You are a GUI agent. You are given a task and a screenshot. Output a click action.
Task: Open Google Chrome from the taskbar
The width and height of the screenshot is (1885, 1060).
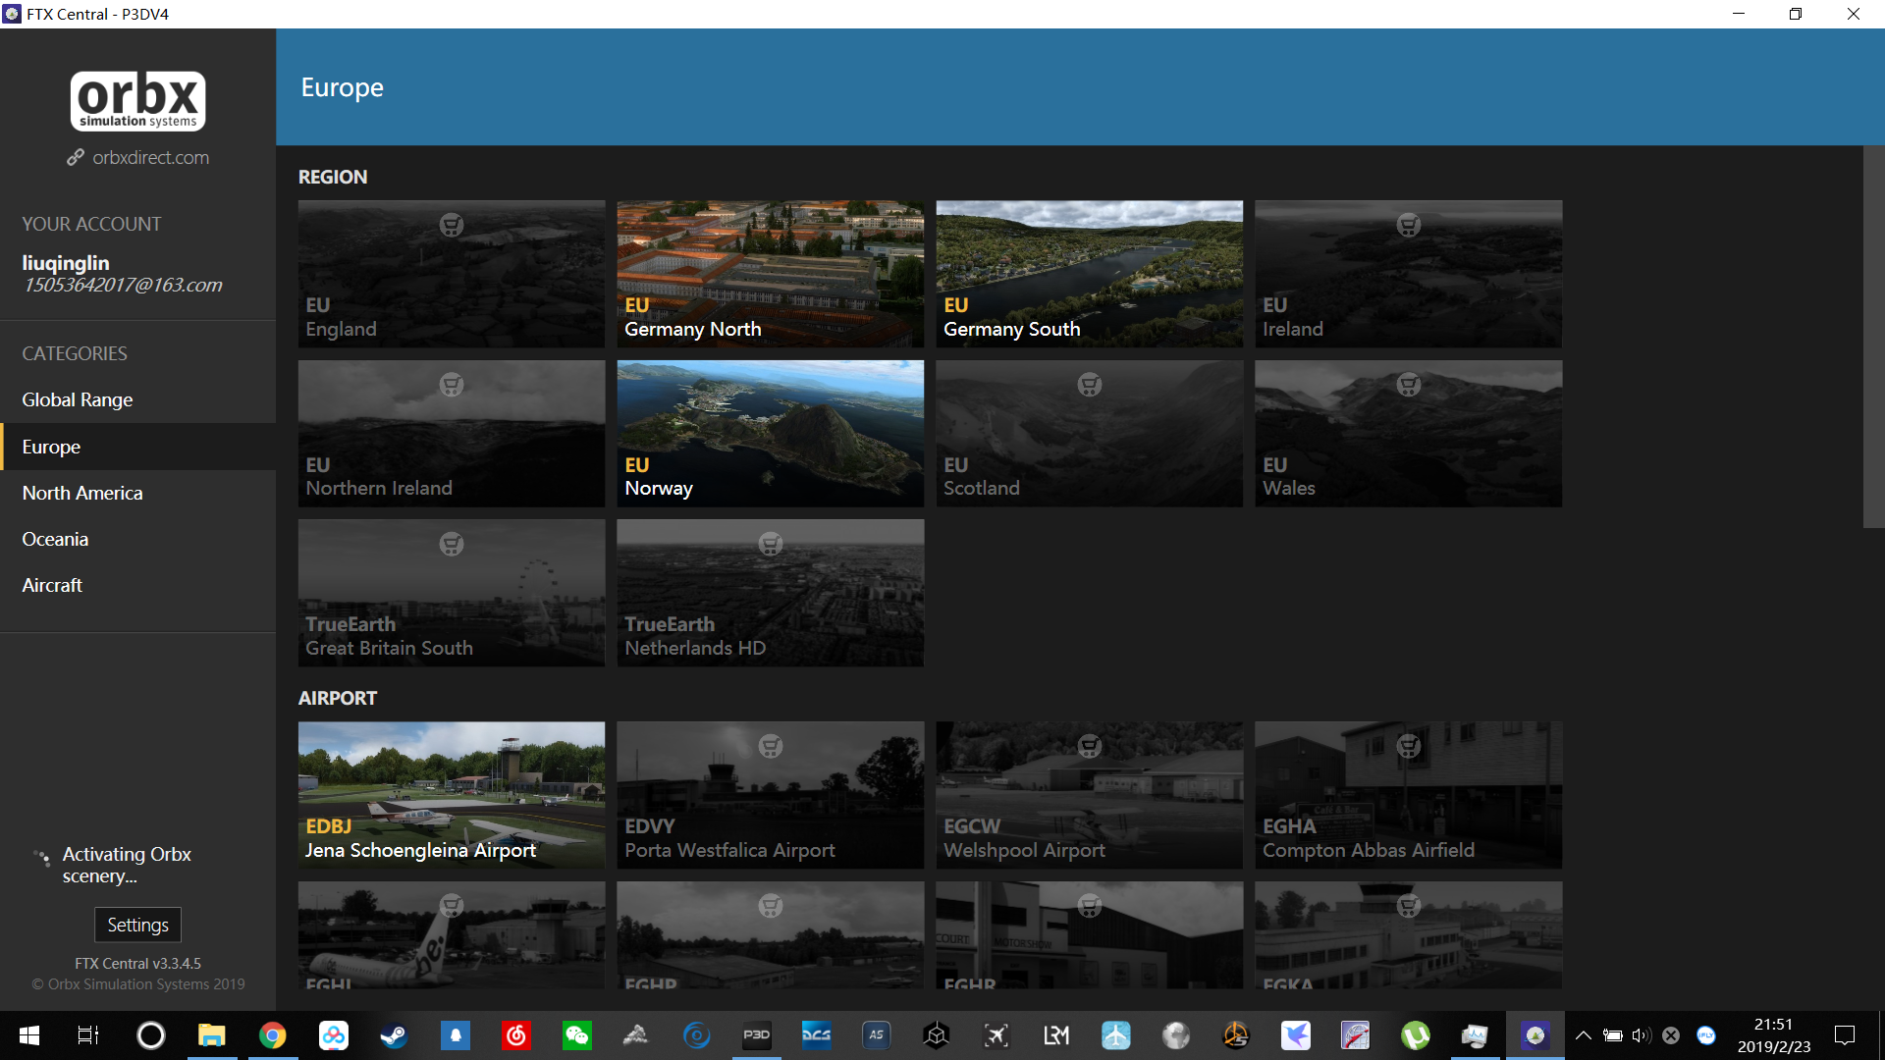pos(273,1035)
